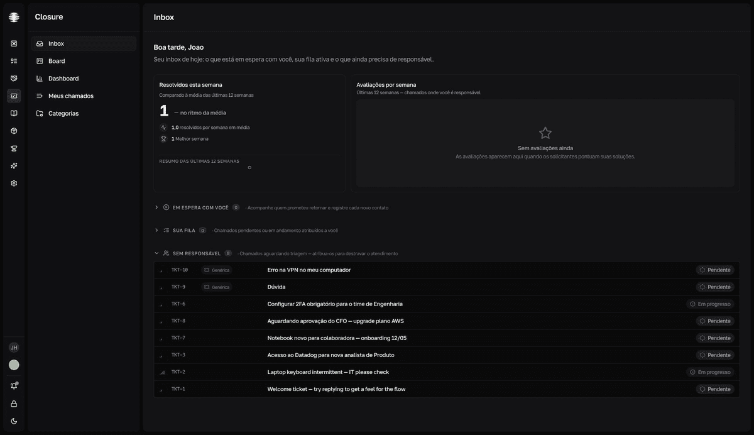754x435 pixels.
Task: Click Genérica category tag on TKT-10
Action: [217, 270]
